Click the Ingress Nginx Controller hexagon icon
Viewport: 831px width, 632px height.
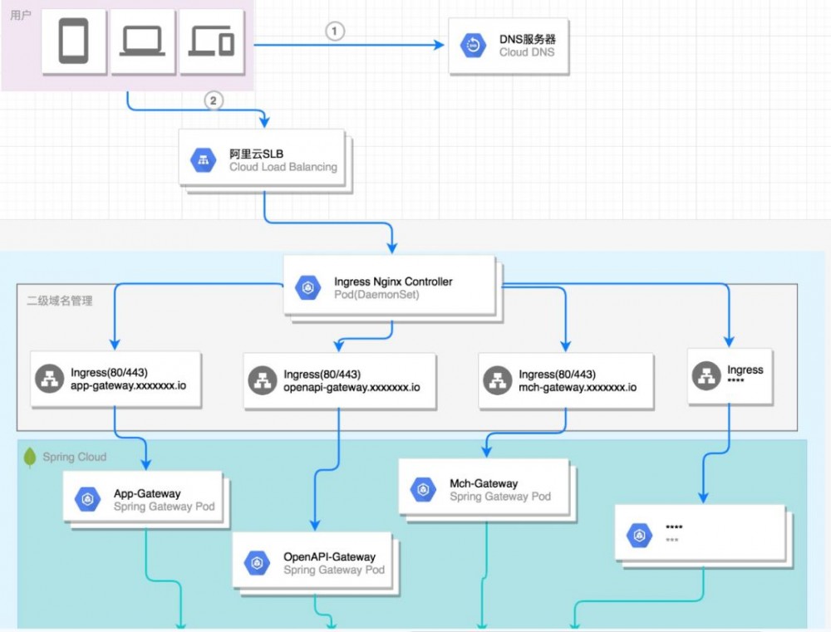308,286
